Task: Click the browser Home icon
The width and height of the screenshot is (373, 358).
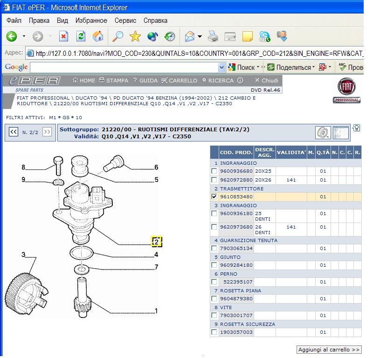Action: point(97,37)
